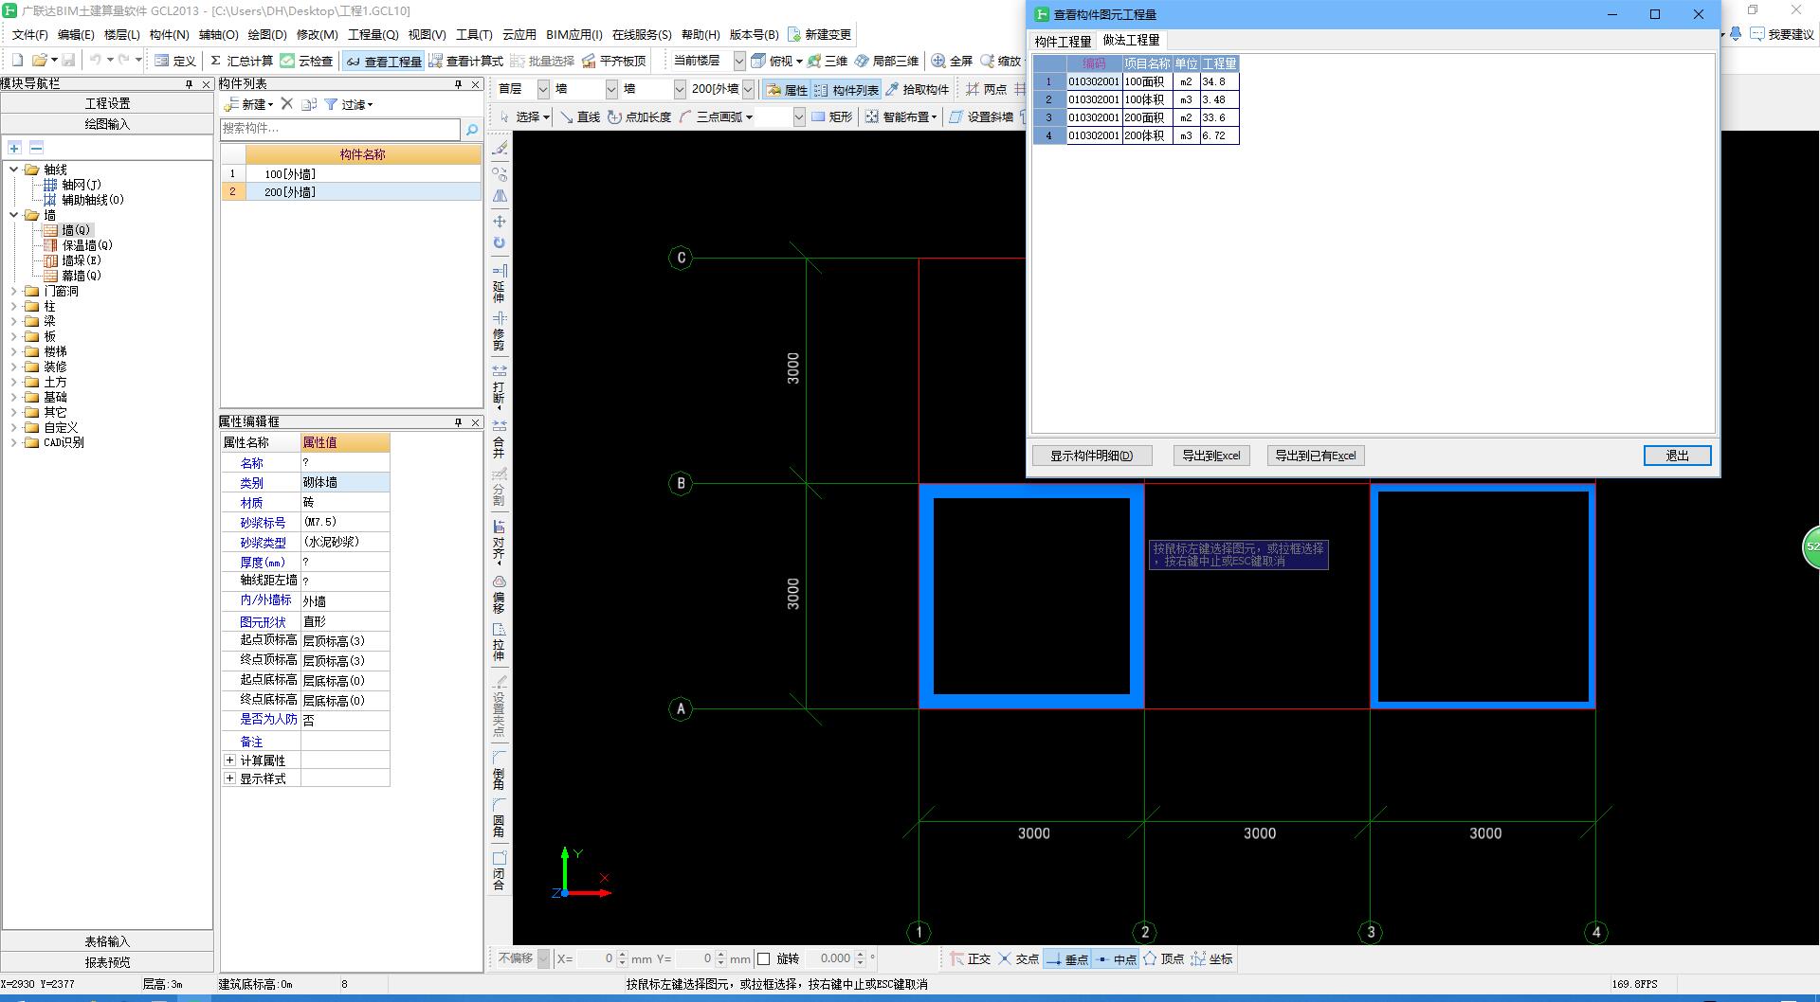Click 导出到Excel button
1820x1002 pixels.
pos(1211,456)
